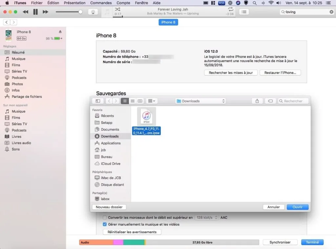This screenshot has height=249, width=336.
Task: Select iCloud Drive in sidebar
Action: point(111,164)
